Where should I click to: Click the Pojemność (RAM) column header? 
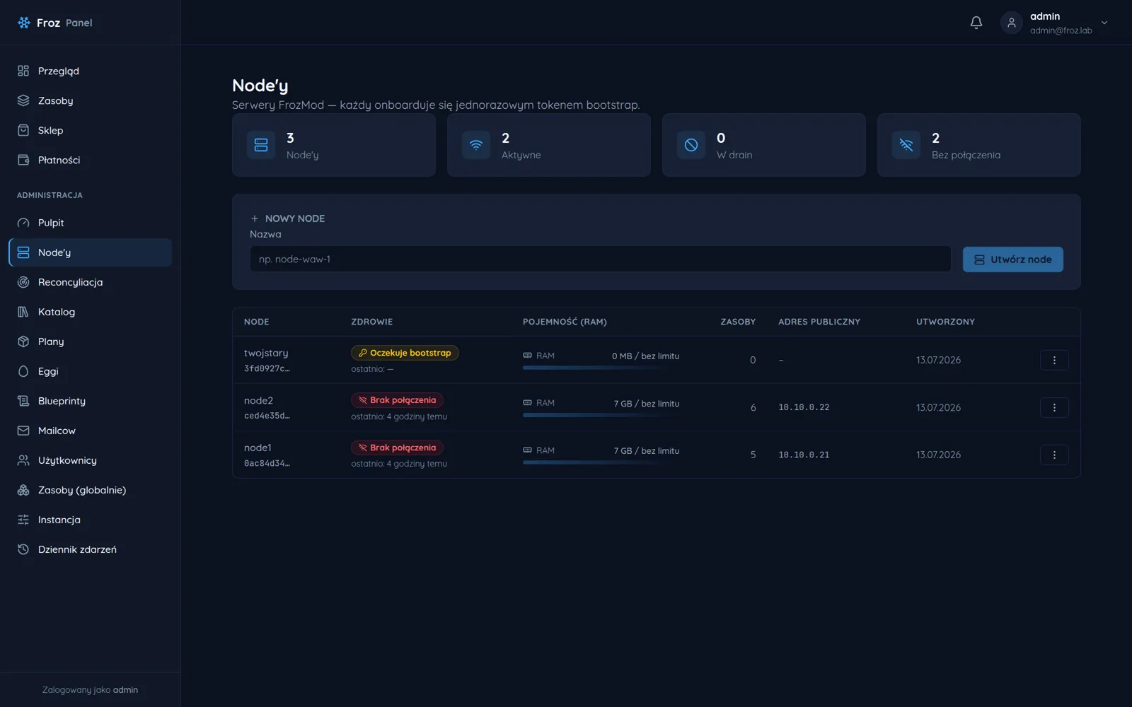(565, 322)
